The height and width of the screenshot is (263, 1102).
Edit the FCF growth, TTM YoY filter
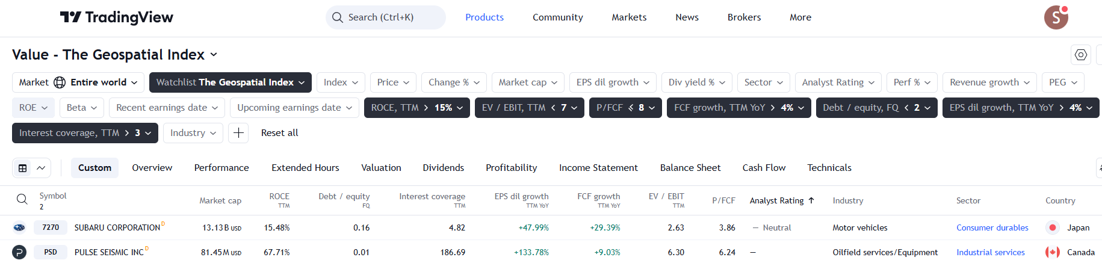[x=739, y=108]
